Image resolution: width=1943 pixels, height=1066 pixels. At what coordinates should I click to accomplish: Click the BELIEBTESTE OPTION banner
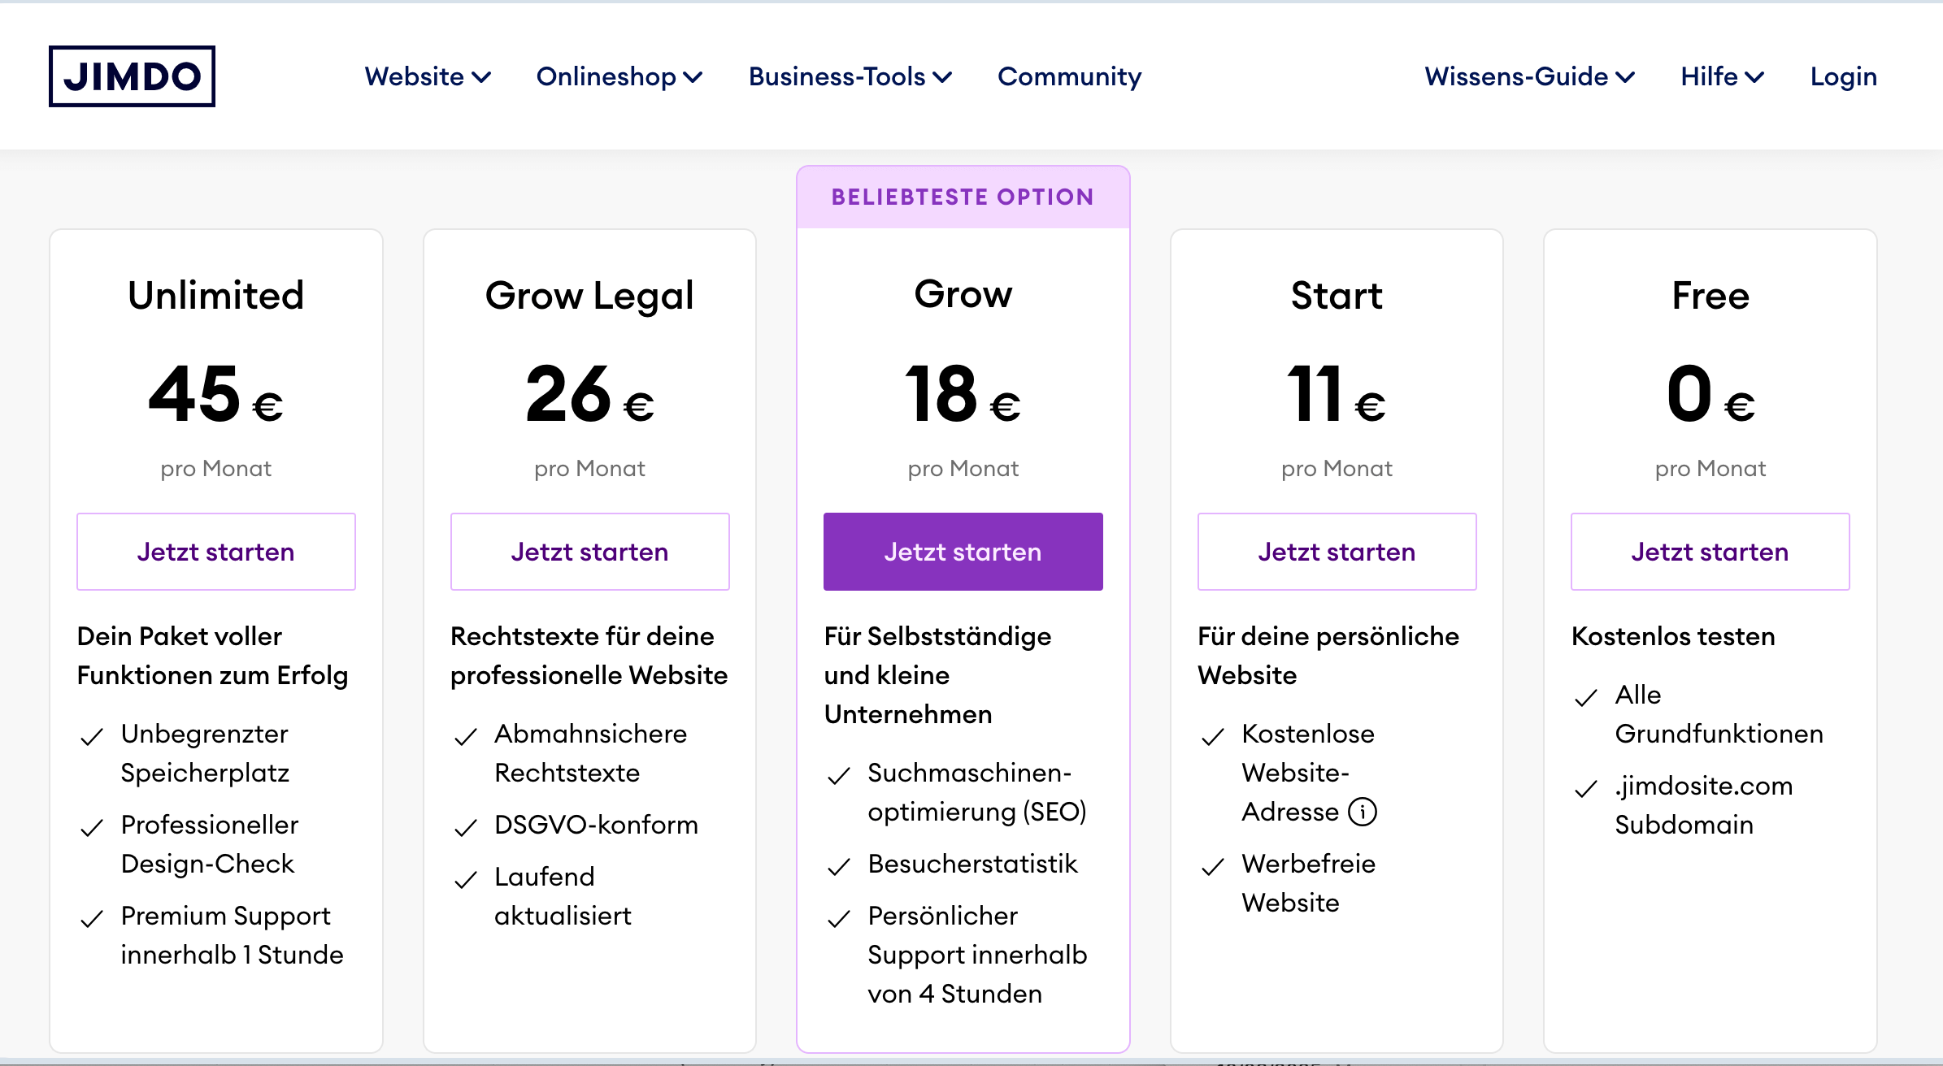point(963,197)
